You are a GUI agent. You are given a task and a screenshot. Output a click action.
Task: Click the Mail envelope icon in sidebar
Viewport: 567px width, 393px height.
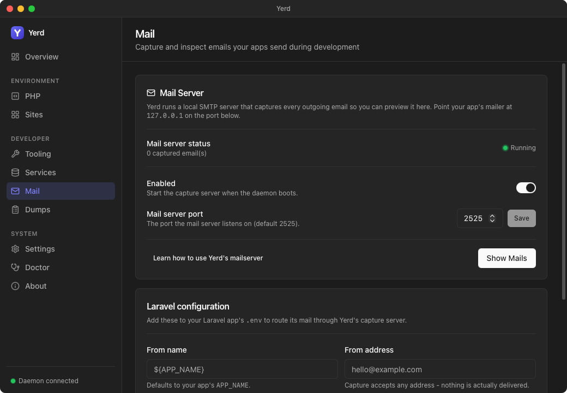(15, 191)
